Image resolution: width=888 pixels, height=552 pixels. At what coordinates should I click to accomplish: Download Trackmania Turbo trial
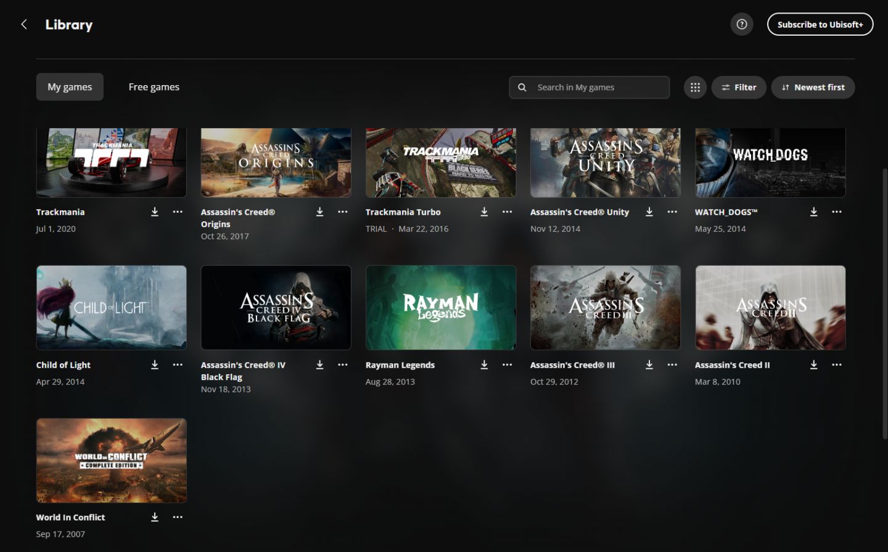[x=484, y=212]
